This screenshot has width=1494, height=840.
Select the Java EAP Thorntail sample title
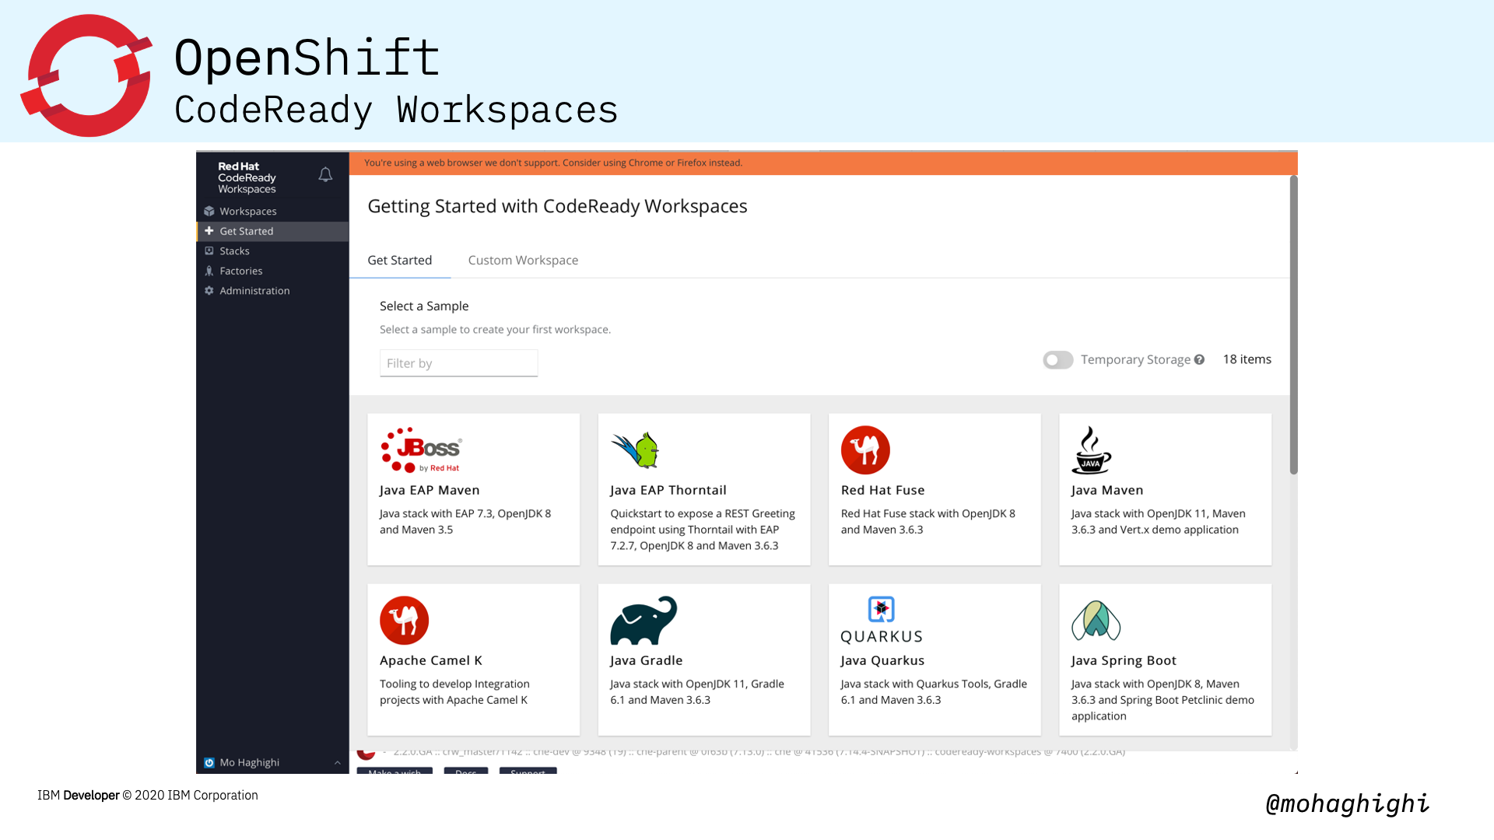(x=668, y=490)
